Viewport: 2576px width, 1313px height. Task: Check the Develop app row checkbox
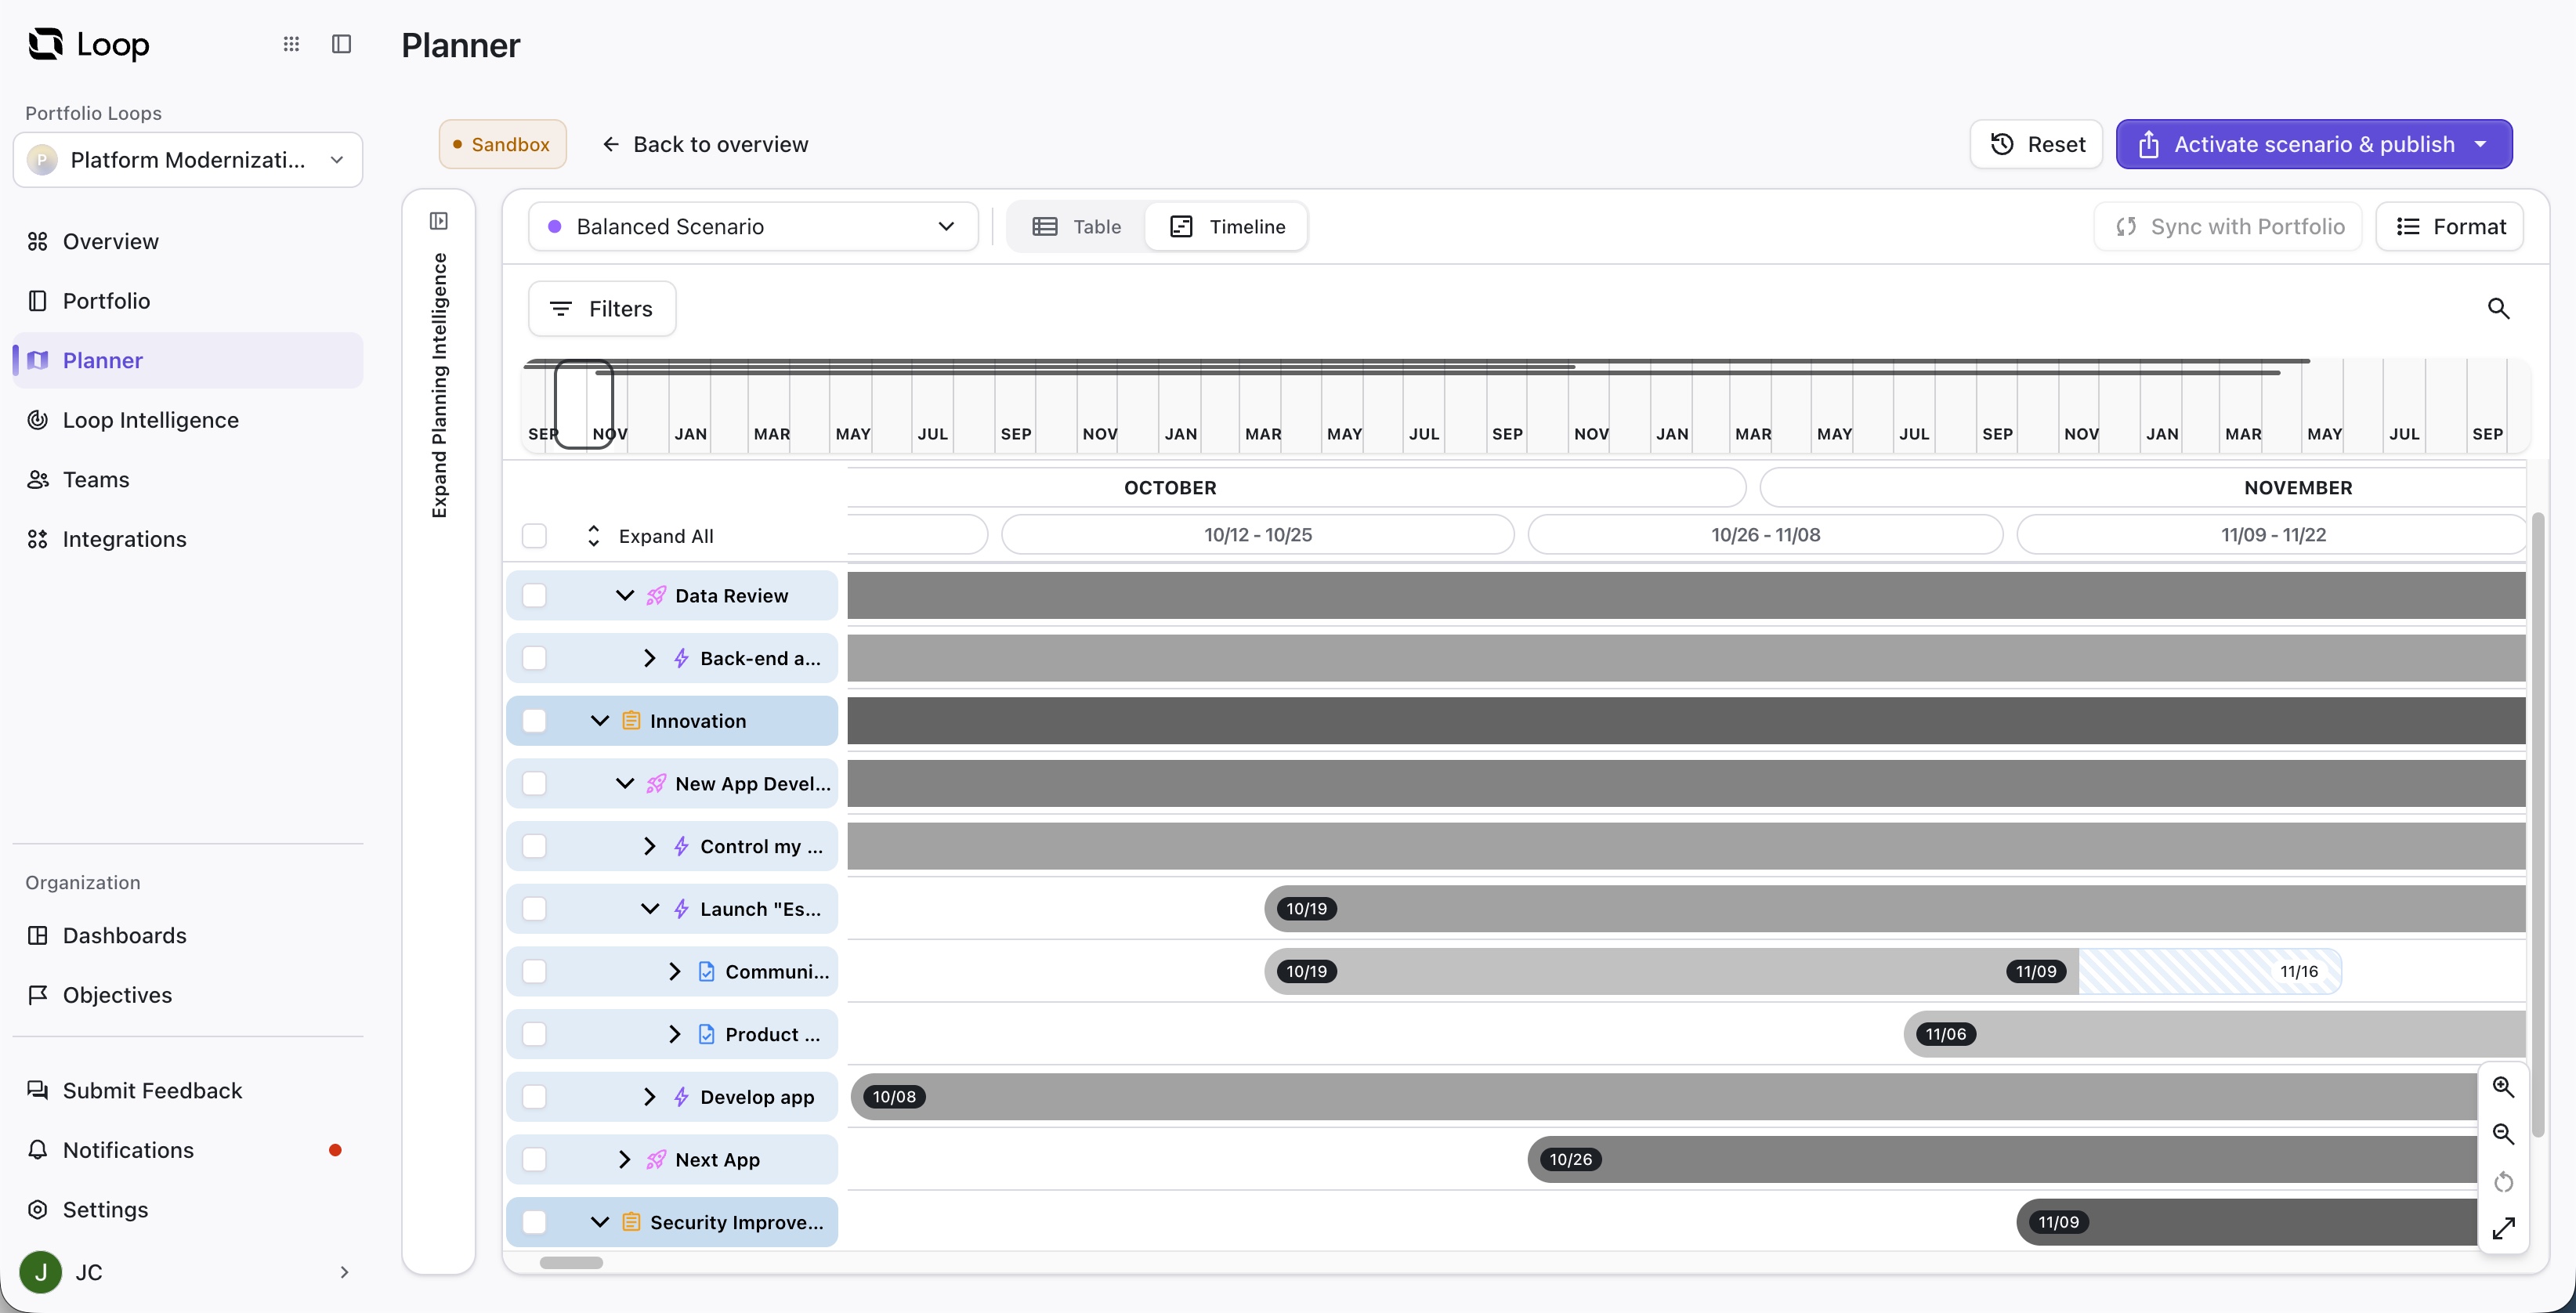[x=534, y=1097]
